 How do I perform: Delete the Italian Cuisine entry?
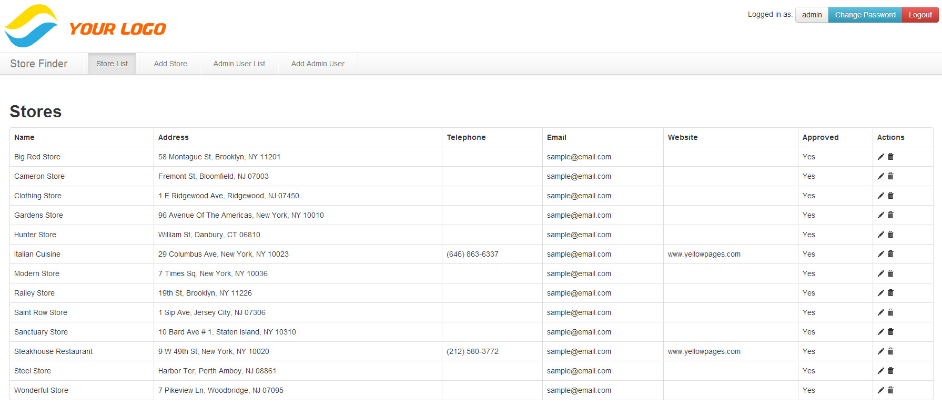[891, 254]
